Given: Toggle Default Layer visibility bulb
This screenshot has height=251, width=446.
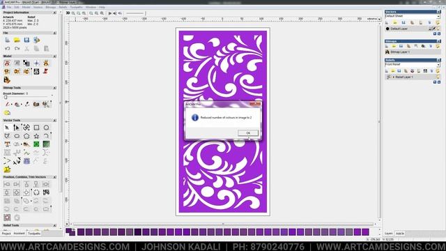Looking at the screenshot, I should tap(438, 29).
